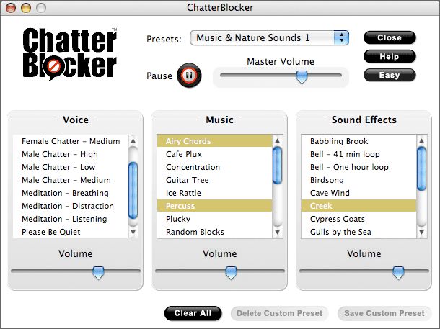This screenshot has height=329, width=440.
Task: Switch to Easy mode
Action: [x=390, y=75]
